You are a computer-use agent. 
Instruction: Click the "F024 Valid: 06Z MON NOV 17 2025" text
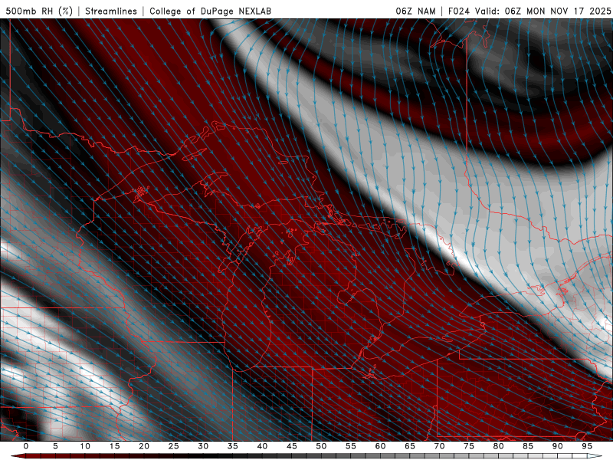point(529,11)
